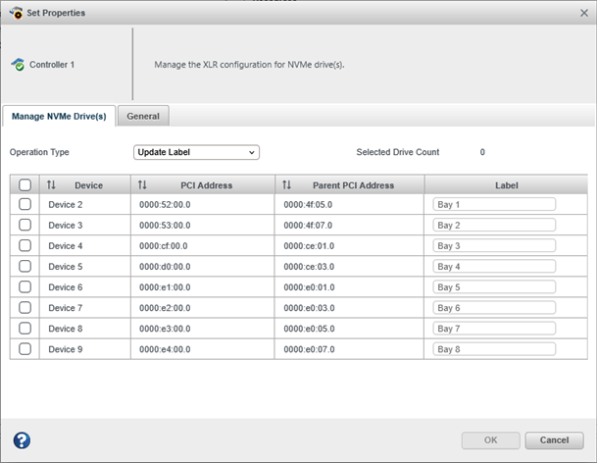Select the Manage NVMe Drive(s) tab
This screenshot has height=463, width=597.
point(59,116)
